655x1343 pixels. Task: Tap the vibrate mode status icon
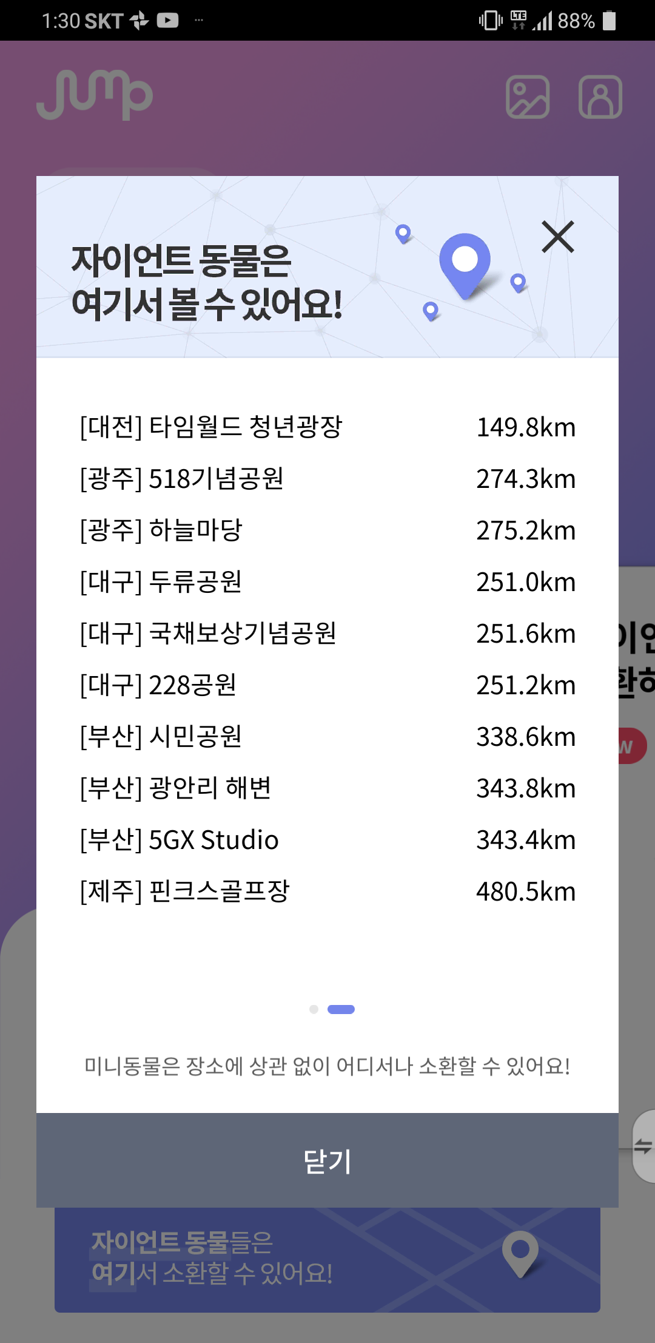[x=491, y=21]
